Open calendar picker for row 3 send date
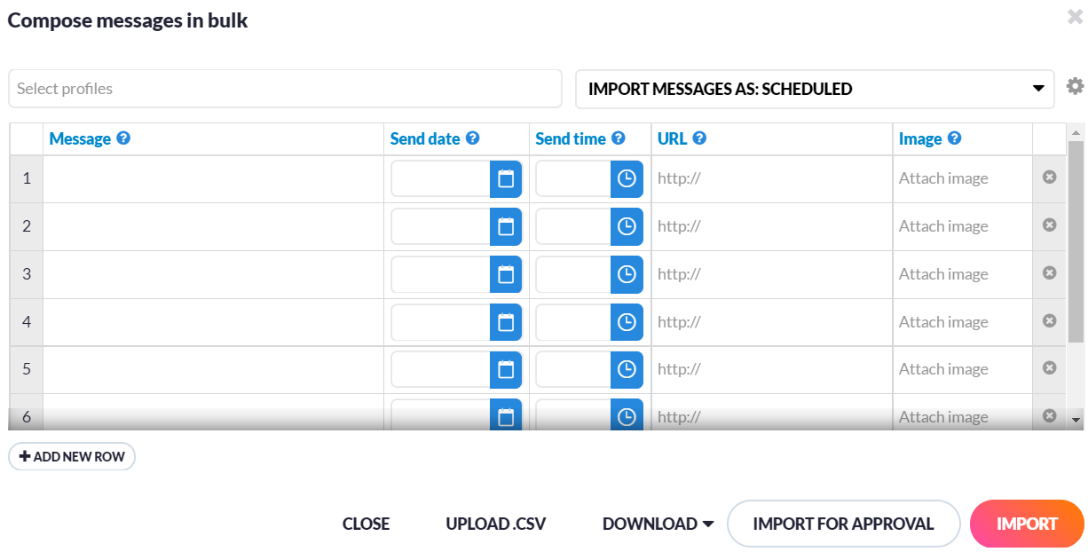The width and height of the screenshot is (1088, 552). coord(506,274)
